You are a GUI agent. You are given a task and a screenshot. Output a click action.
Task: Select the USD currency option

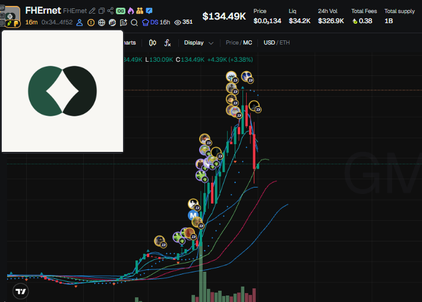point(269,43)
